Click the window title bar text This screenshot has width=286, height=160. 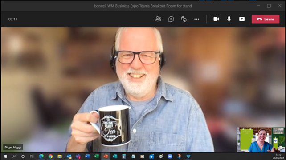[x=143, y=6]
